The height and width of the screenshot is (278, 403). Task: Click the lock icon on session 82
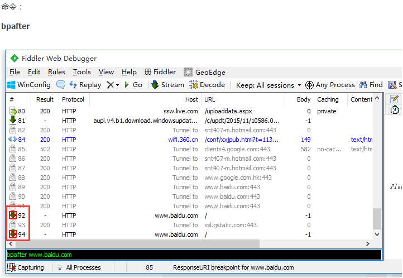coord(13,130)
